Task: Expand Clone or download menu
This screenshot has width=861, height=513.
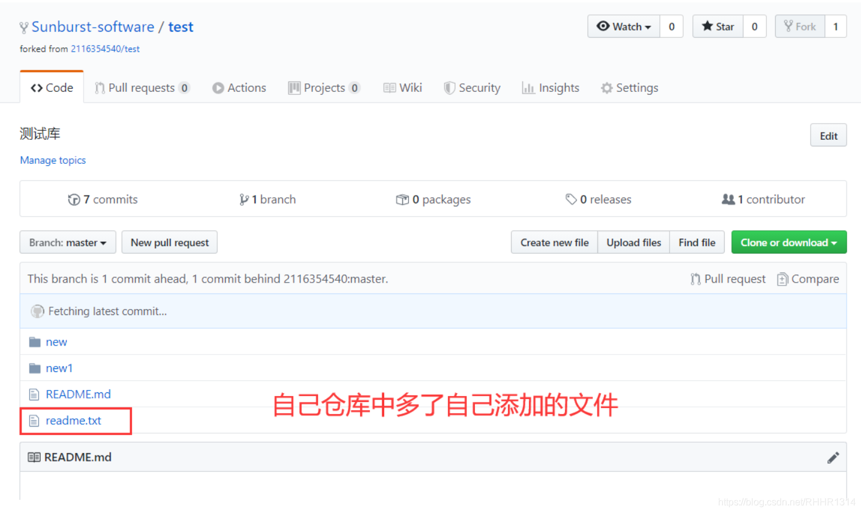Action: pyautogui.click(x=789, y=242)
